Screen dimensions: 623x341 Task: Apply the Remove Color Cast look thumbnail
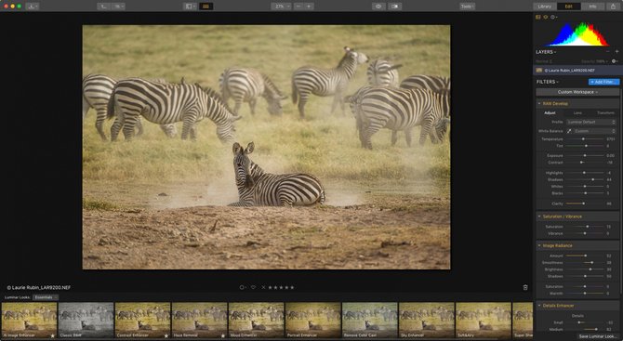(370, 321)
